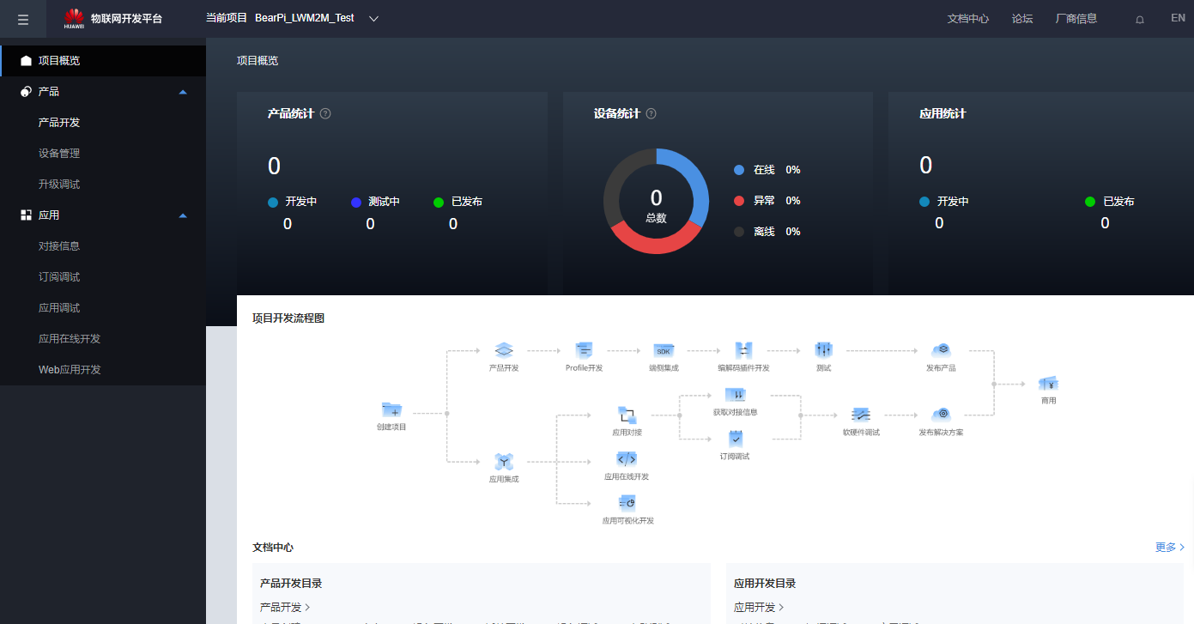Click the 应用 sidebar group icon
1194x624 pixels.
pos(26,215)
